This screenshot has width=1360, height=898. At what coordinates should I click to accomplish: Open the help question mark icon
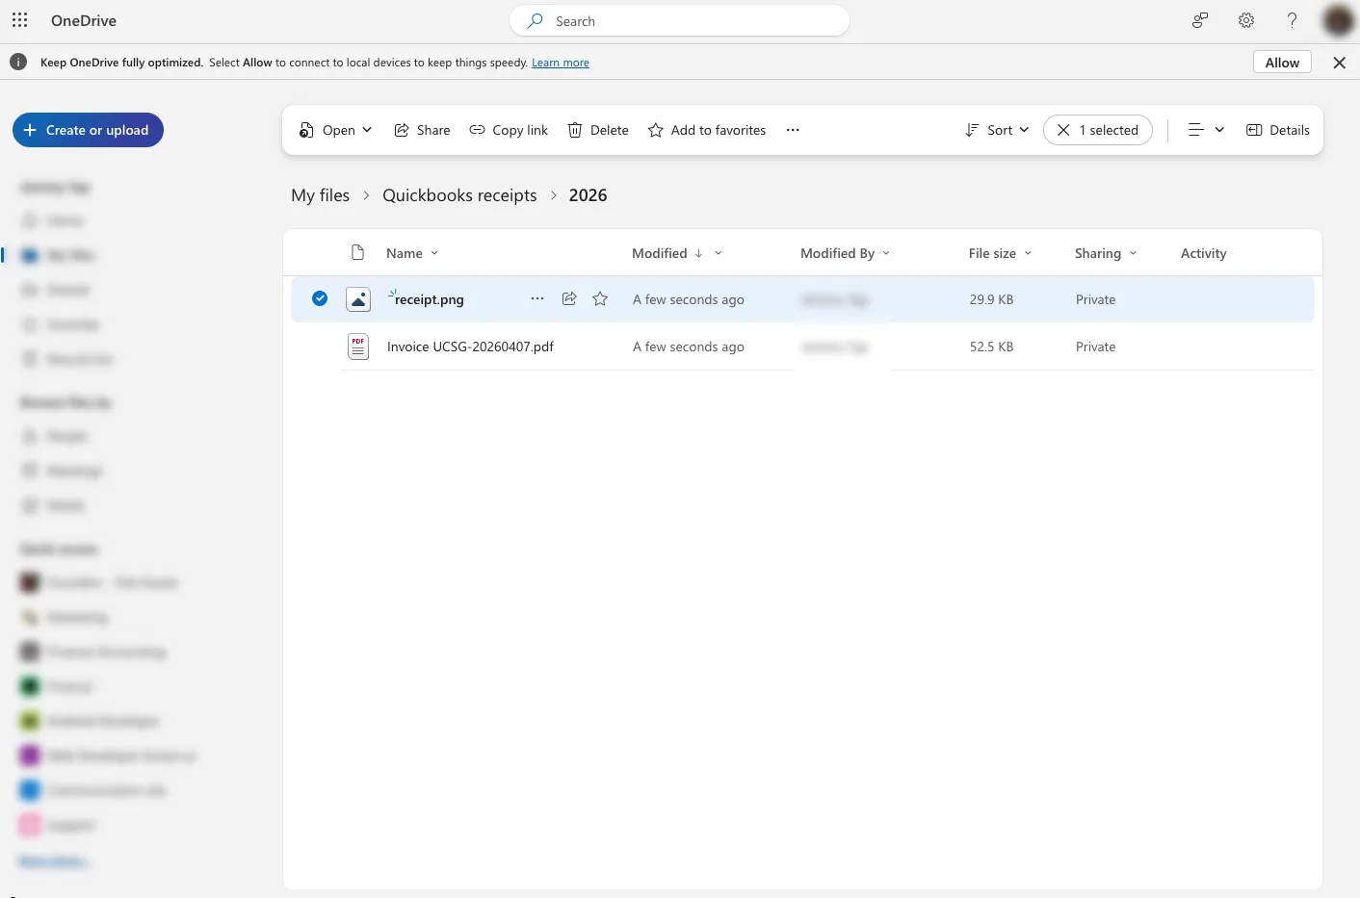click(1293, 20)
